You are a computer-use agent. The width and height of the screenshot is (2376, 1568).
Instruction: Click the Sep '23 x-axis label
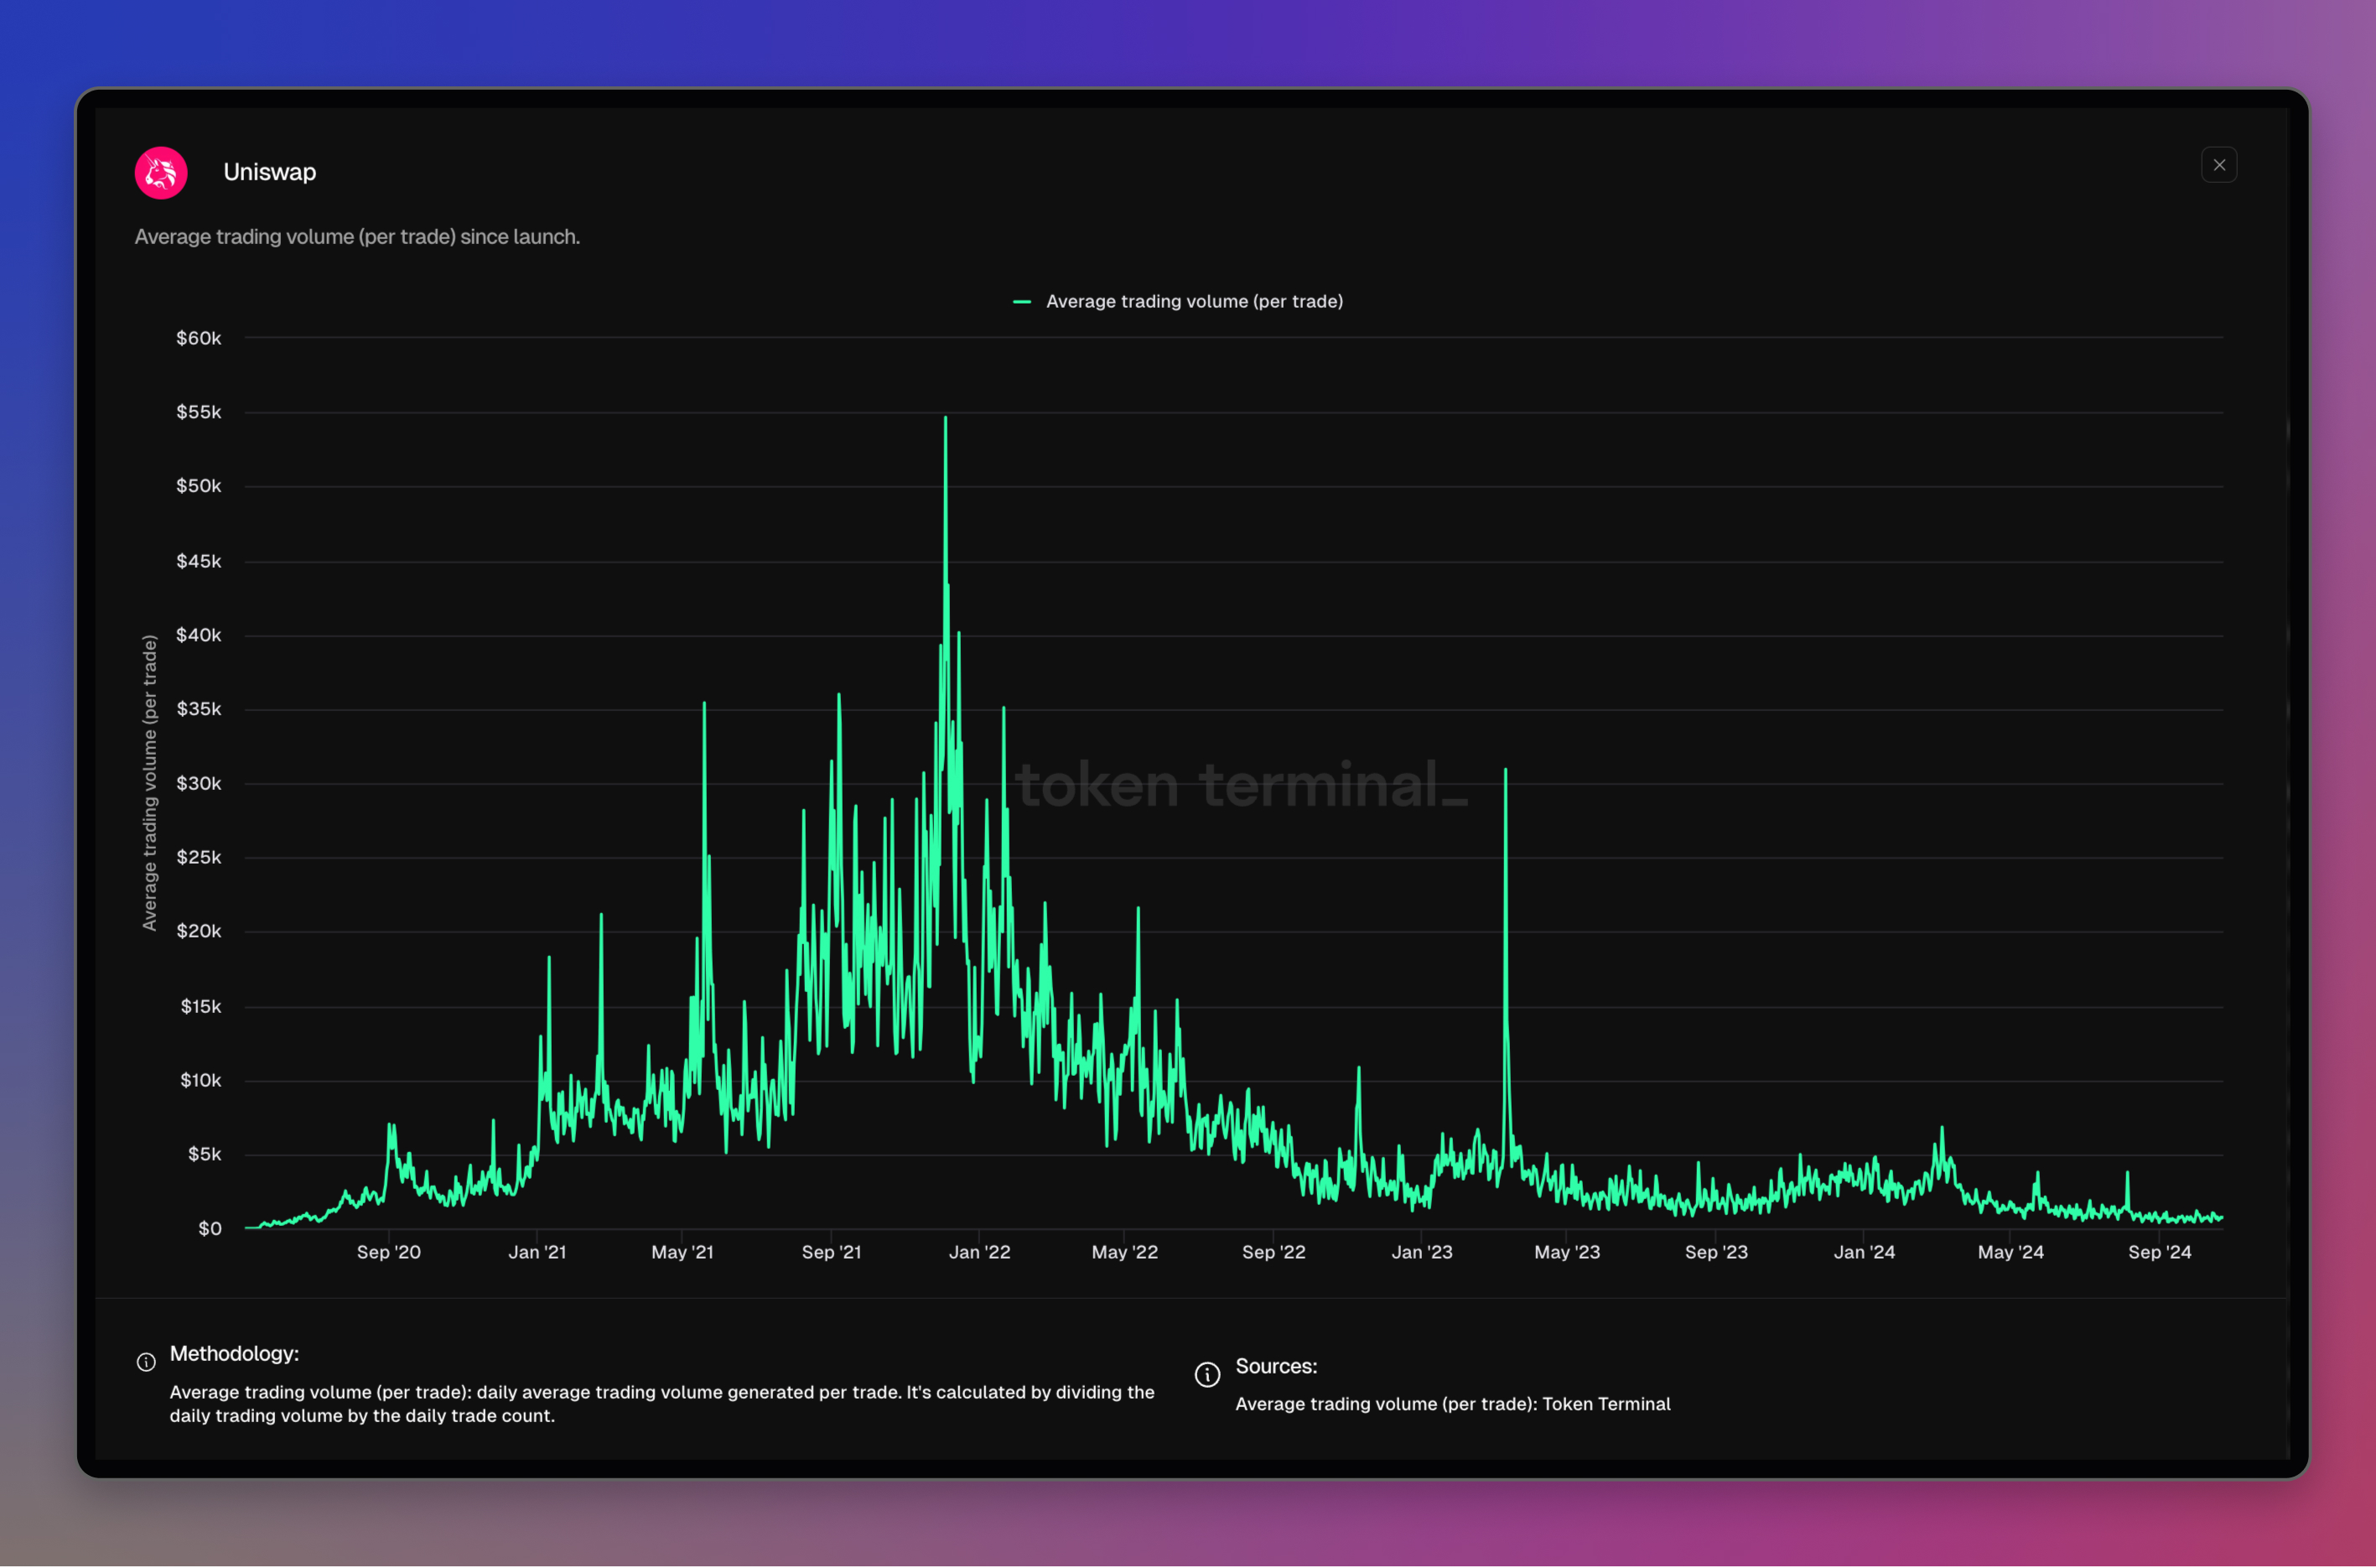click(x=1715, y=1252)
